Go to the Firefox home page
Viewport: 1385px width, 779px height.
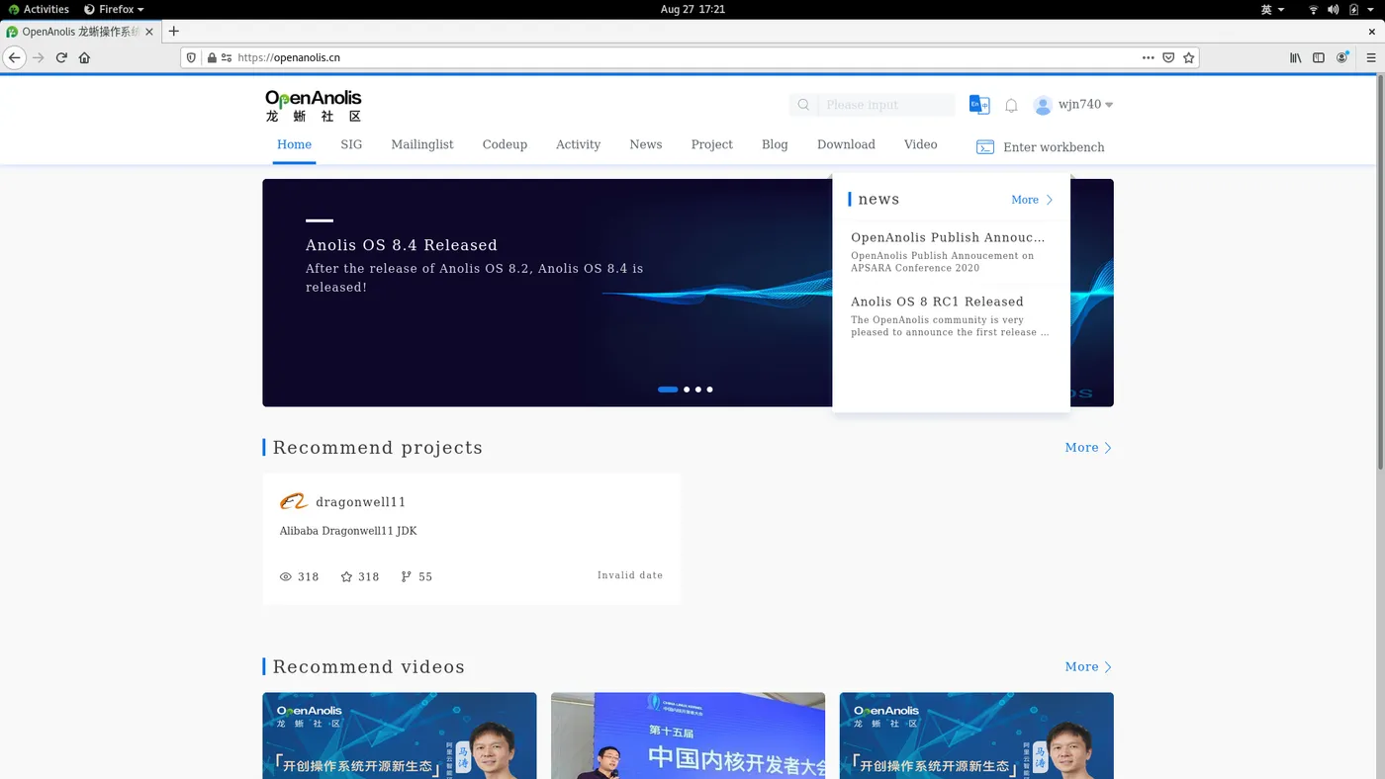[84, 57]
